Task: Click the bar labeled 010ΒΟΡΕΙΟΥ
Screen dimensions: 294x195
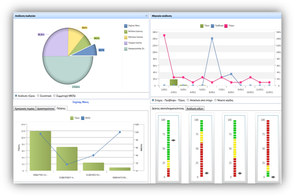Action: point(67,159)
